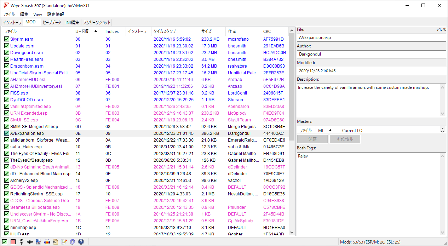This screenshot has height=246, width=448.
Task: Select the HearthFires.esm row
Action: pos(145,59)
